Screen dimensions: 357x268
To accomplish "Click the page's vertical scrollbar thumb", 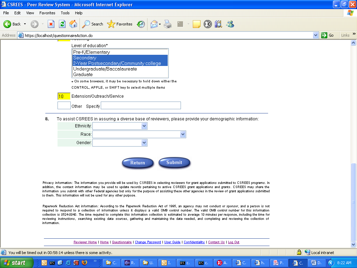I will (354, 202).
